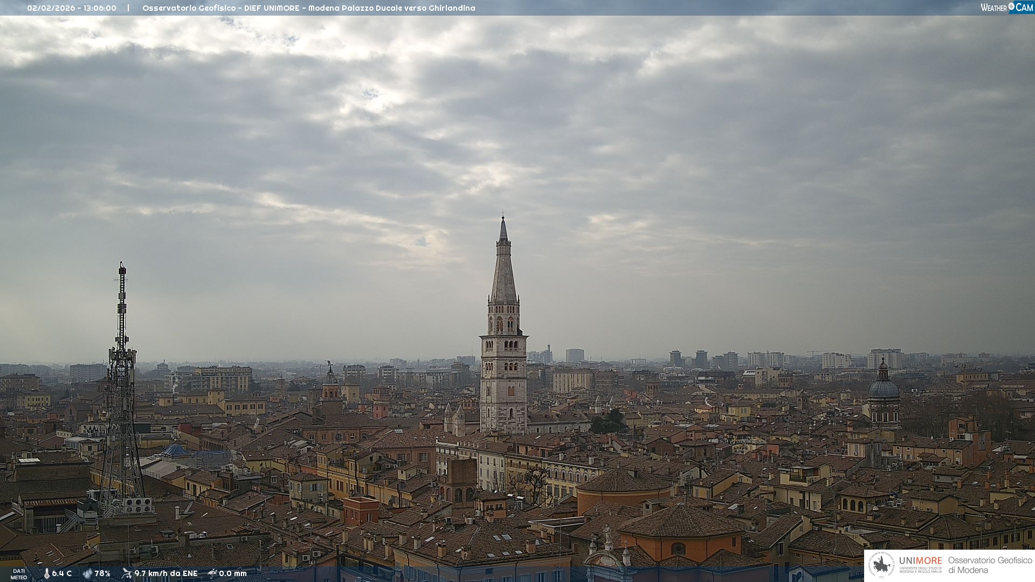Click the thermometer icon in the weather bar
This screenshot has width=1035, height=582.
pyautogui.click(x=46, y=574)
